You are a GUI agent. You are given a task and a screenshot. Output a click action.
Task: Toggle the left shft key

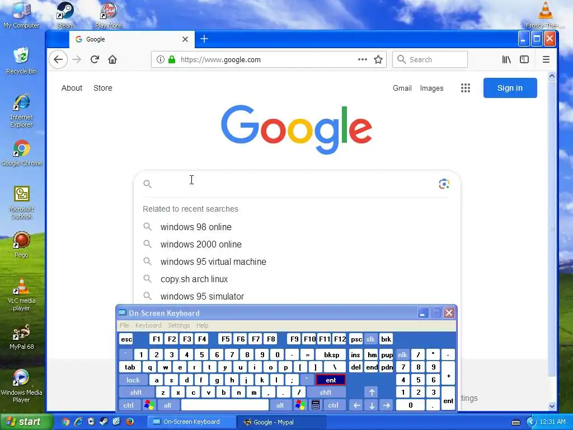(135, 392)
